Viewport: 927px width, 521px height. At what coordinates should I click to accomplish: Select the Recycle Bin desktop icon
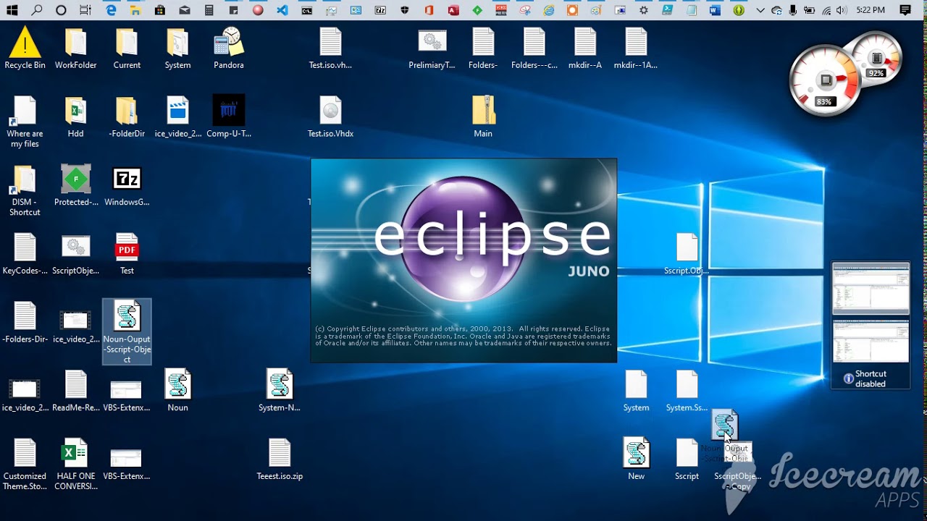pyautogui.click(x=25, y=48)
